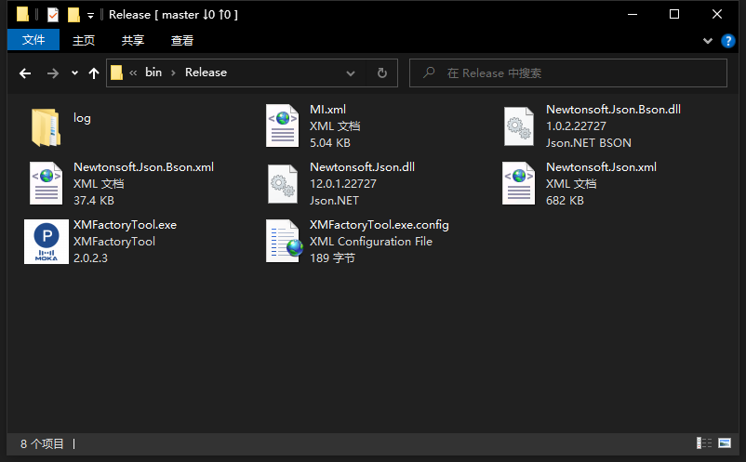Expand the address bar history dropdown
The width and height of the screenshot is (746, 462).
[x=351, y=73]
